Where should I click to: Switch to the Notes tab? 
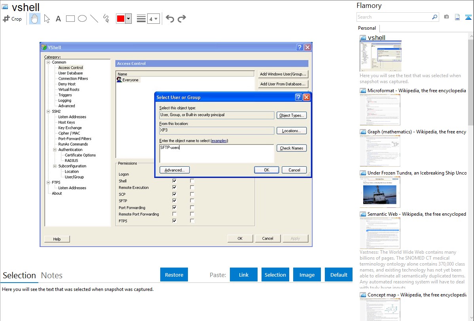click(52, 275)
